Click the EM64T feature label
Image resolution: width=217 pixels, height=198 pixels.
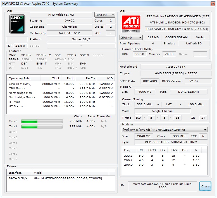pos(41,64)
